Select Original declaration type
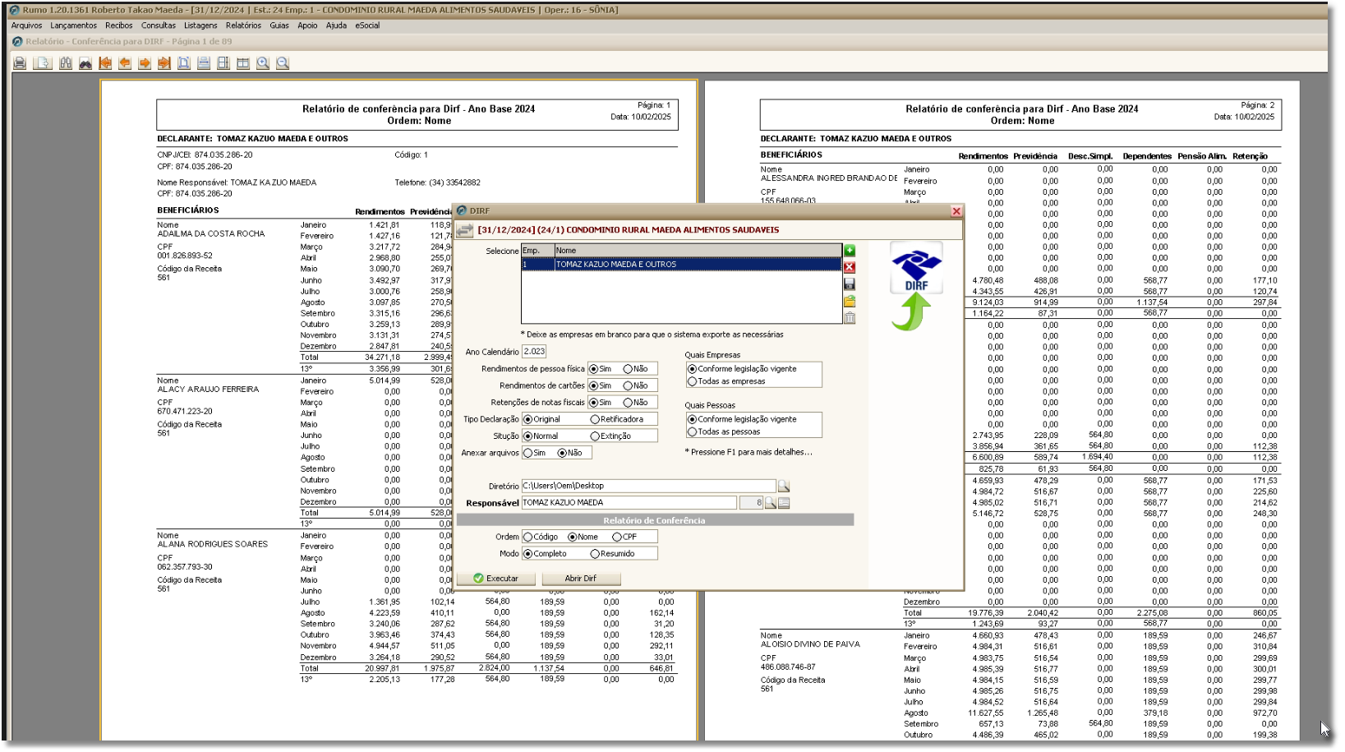Image resolution: width=1345 pixels, height=752 pixels. click(x=541, y=419)
